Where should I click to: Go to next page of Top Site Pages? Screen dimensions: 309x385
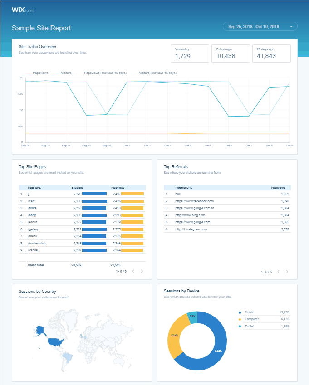[x=142, y=271]
